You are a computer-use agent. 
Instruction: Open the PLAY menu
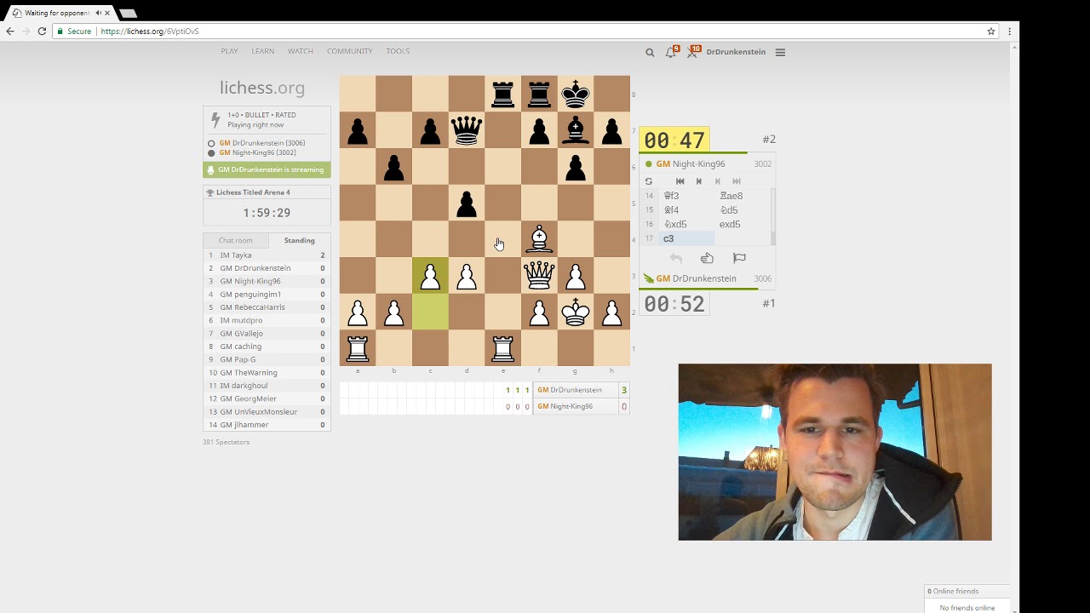pyautogui.click(x=229, y=51)
